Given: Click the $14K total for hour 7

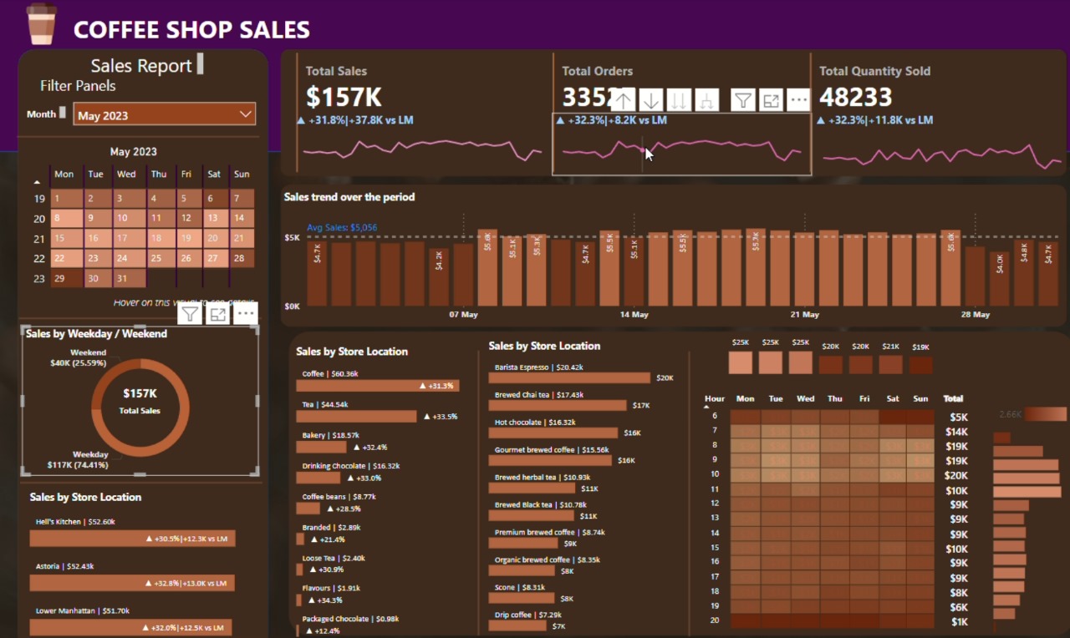Looking at the screenshot, I should [x=957, y=432].
